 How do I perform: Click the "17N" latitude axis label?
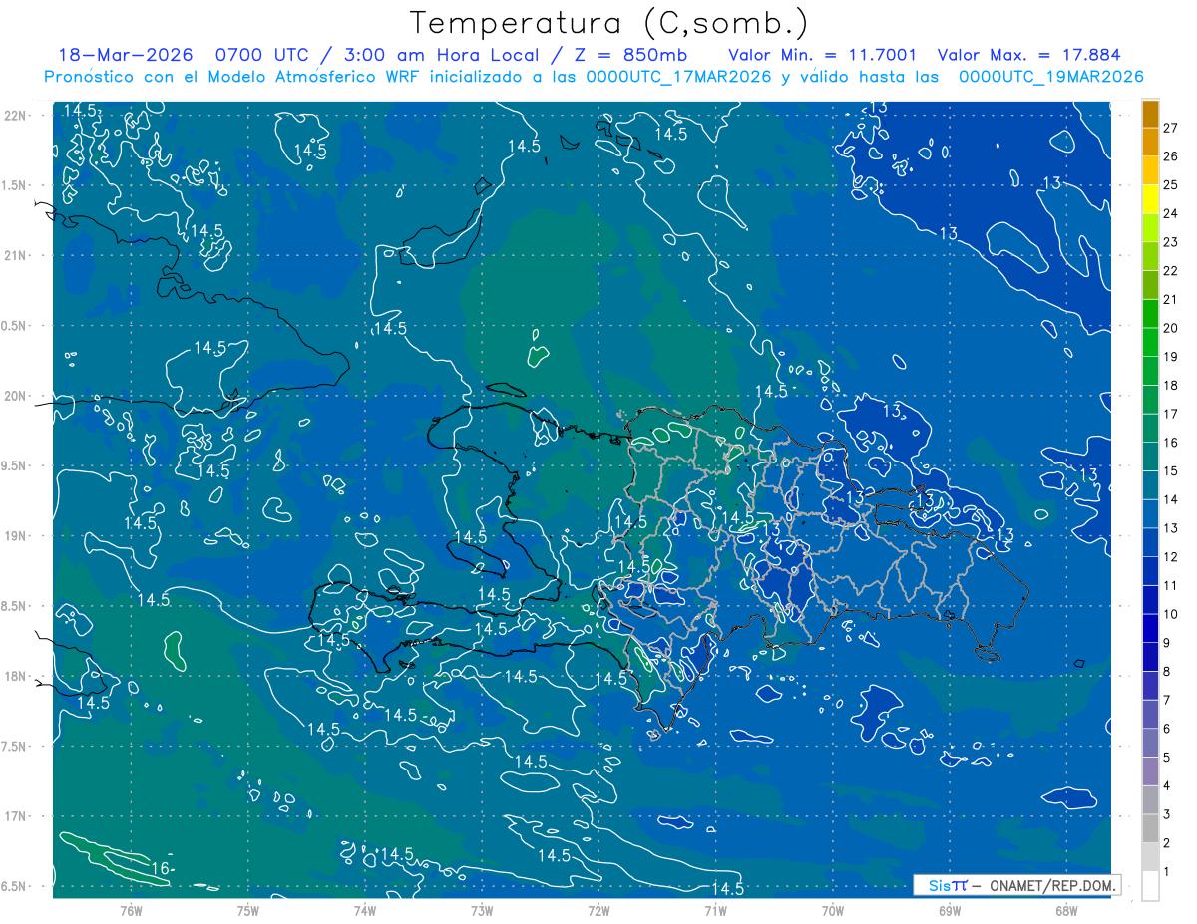click(x=15, y=816)
